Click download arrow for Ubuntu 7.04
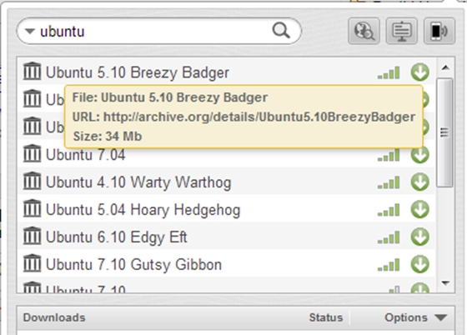The height and width of the screenshot is (335, 467). point(420,155)
